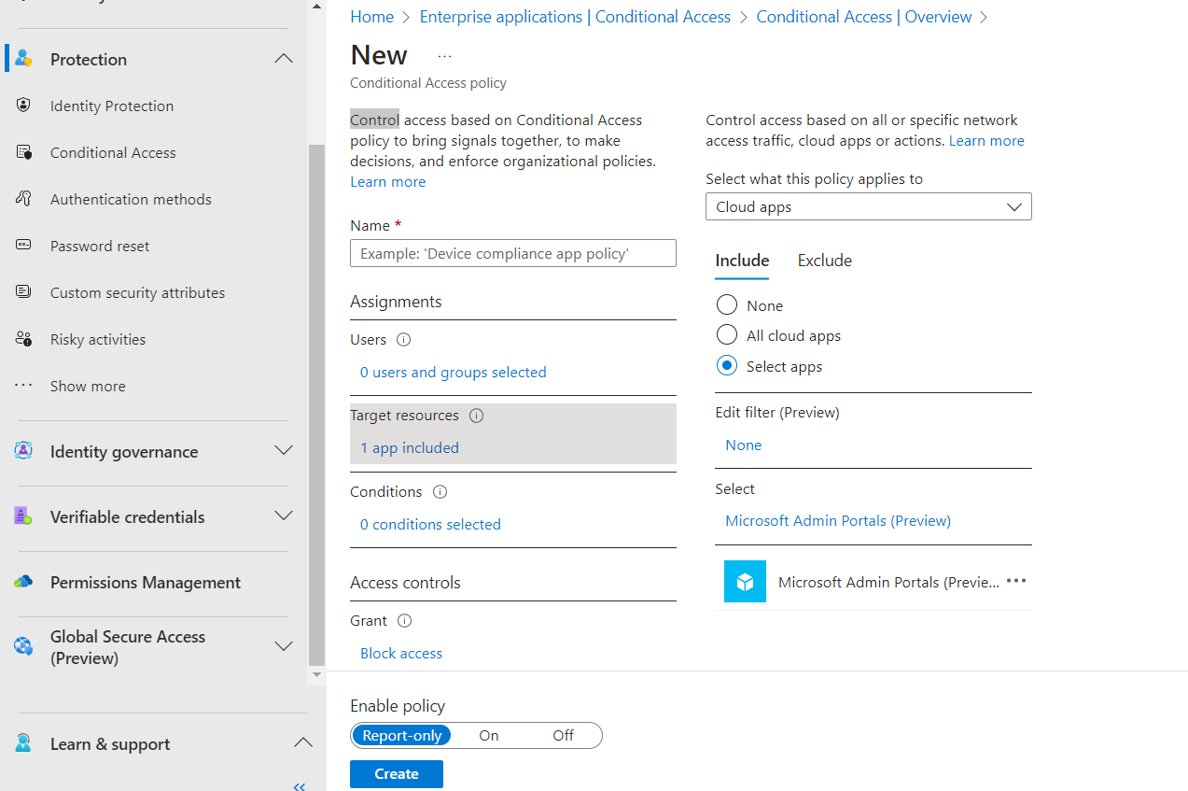Click the ellipsis next to Microsoft Admin Portals
The image size is (1188, 791).
(1015, 581)
